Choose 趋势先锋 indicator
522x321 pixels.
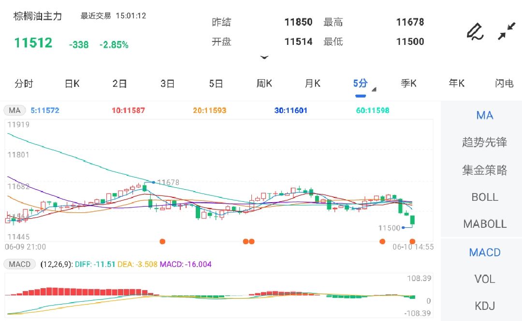[x=485, y=142]
